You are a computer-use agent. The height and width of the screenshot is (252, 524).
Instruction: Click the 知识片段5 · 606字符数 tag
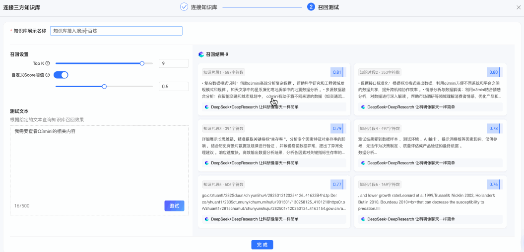[x=224, y=184]
